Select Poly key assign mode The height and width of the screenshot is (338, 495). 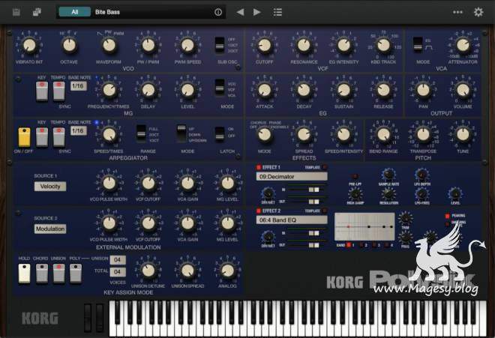[x=76, y=274]
